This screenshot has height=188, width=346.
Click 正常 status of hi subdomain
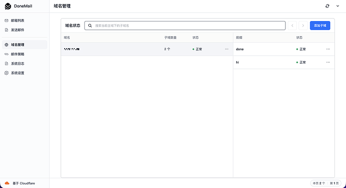click(301, 62)
